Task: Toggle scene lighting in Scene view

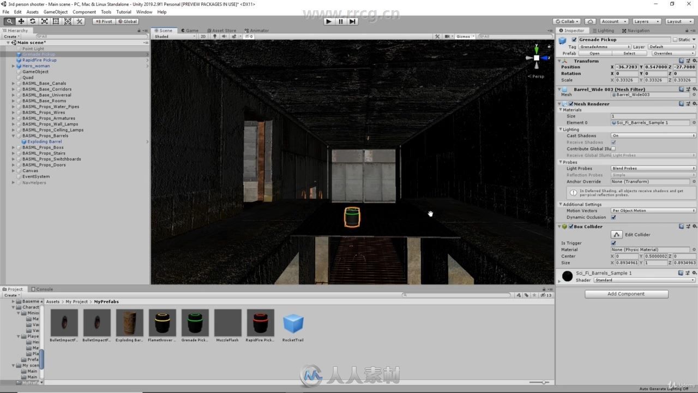Action: click(x=215, y=37)
